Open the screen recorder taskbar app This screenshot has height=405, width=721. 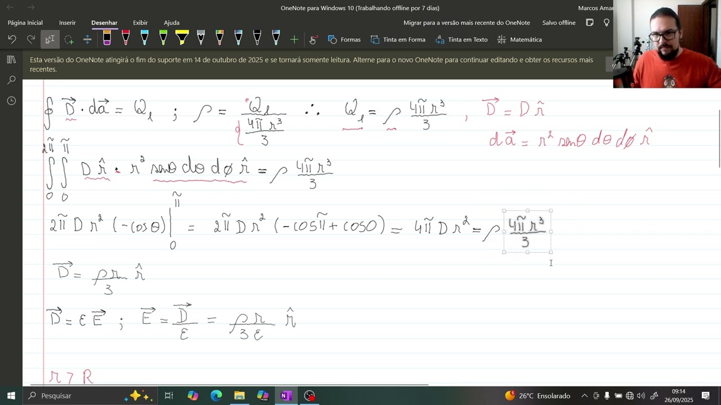(309, 395)
